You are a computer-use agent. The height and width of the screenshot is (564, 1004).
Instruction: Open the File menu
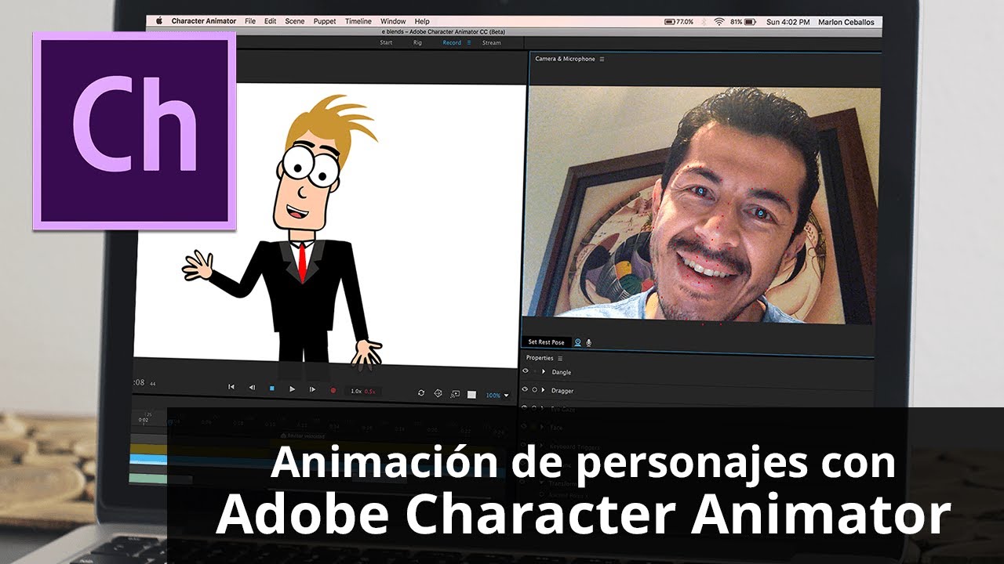tap(250, 21)
